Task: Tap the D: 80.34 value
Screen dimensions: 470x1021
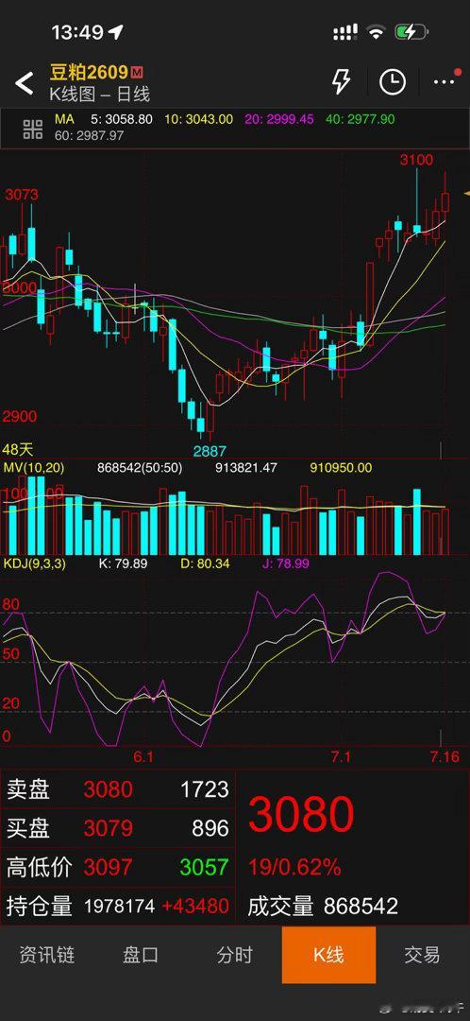Action: point(205,563)
